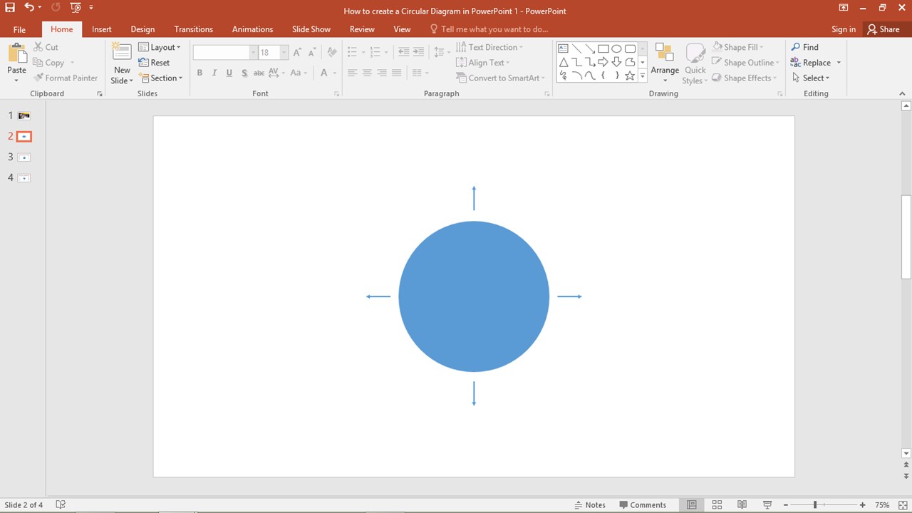The width and height of the screenshot is (912, 513).
Task: Switch to Slide Sorter view icon
Action: click(717, 504)
